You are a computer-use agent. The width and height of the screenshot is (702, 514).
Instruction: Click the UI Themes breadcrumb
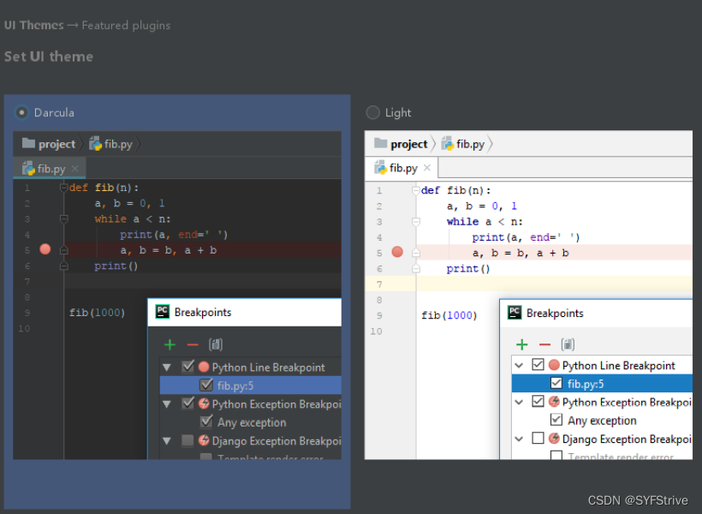(34, 25)
